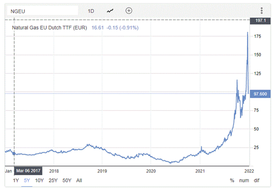Toggle percent (%) scale mode
Image resolution: width=272 pixels, height=191 pixels.
[232, 181]
